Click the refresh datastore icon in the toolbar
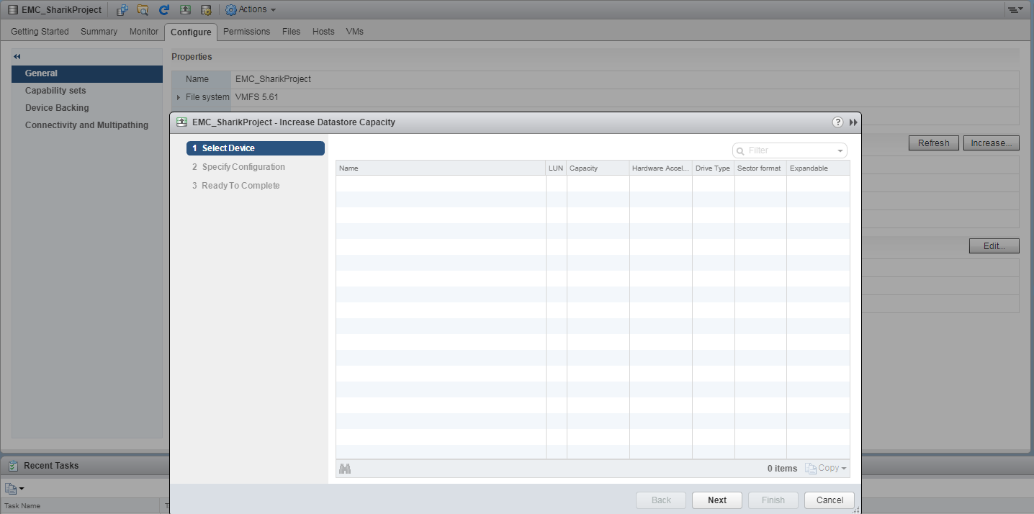Image resolution: width=1034 pixels, height=514 pixels. pos(163,9)
